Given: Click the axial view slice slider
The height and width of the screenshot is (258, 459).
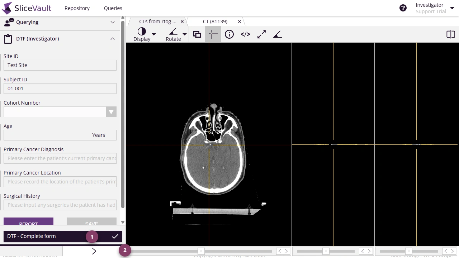Looking at the screenshot, I should (201, 251).
